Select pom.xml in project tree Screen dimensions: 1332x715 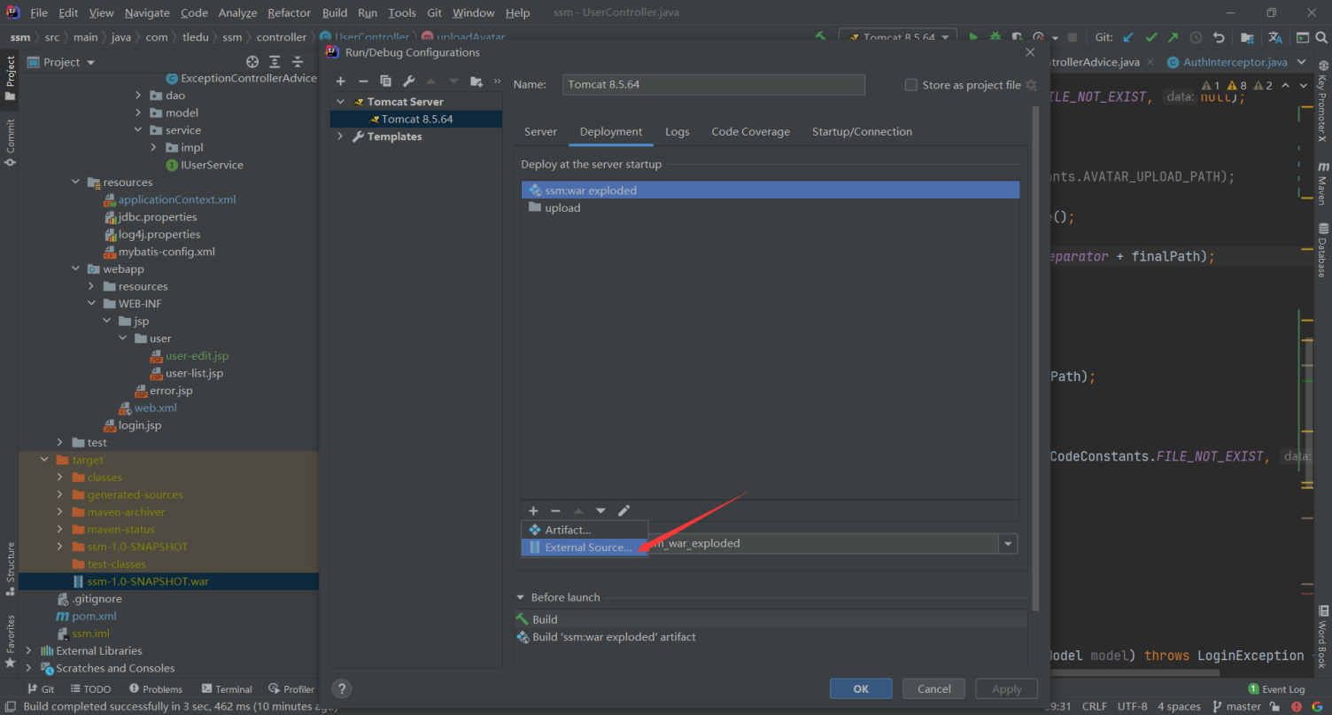pyautogui.click(x=94, y=616)
